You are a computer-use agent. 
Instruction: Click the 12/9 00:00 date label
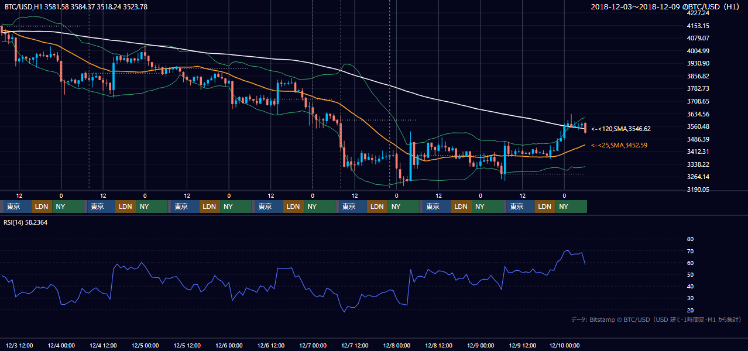[481, 345]
